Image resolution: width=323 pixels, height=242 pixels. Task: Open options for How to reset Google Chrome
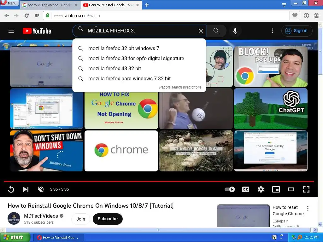tap(308, 208)
